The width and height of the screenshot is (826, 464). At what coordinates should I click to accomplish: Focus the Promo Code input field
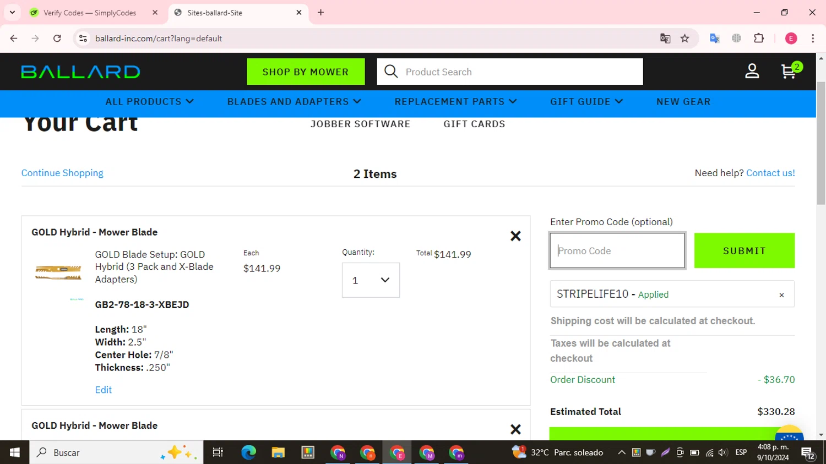click(x=617, y=250)
